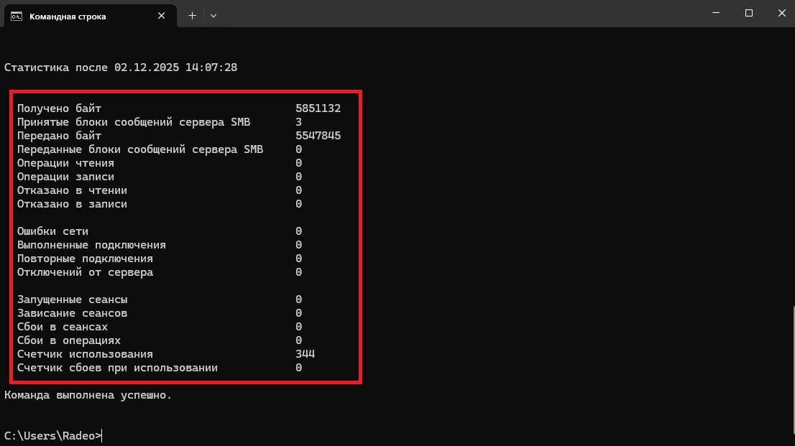Click the Отключений от сервера label

pos(85,272)
